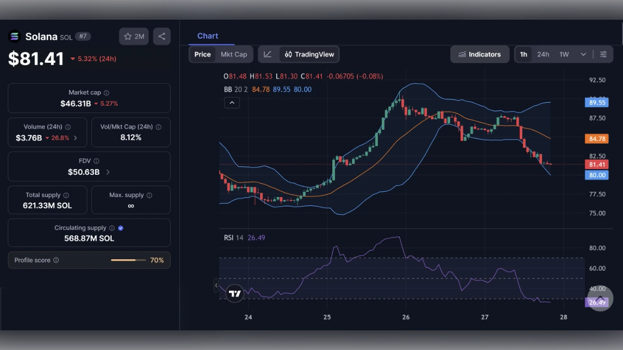Image resolution: width=623 pixels, height=350 pixels.
Task: Open the Market cap info tooltip icon
Action: pyautogui.click(x=107, y=92)
